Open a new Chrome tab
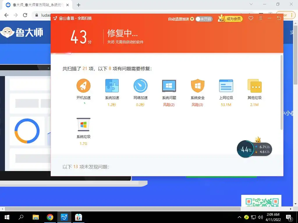 79,5
